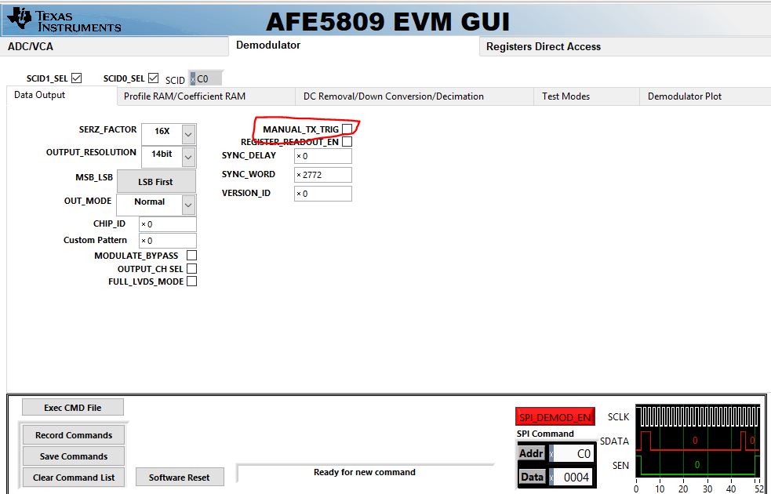771x494 pixels.
Task: Click the Addr field showing C0
Action: click(571, 454)
